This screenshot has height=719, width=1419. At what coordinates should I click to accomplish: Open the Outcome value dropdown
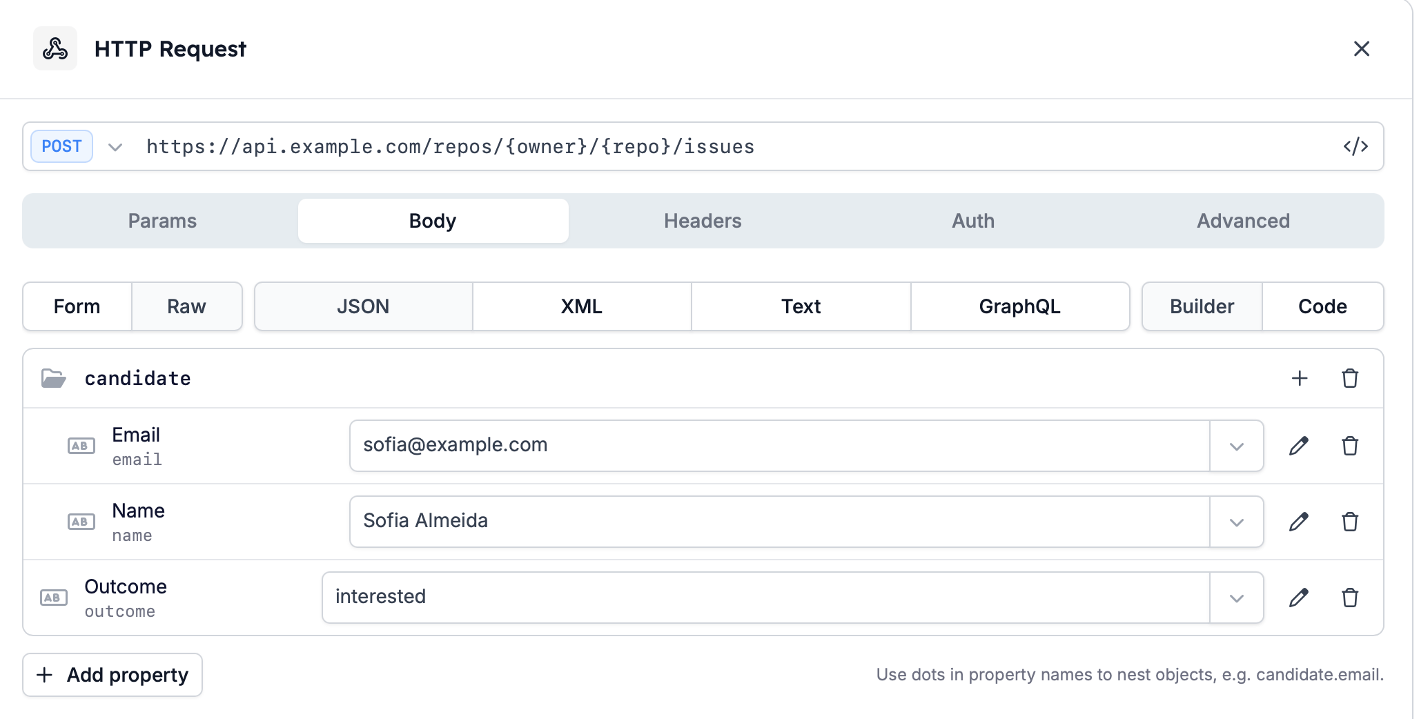1236,598
